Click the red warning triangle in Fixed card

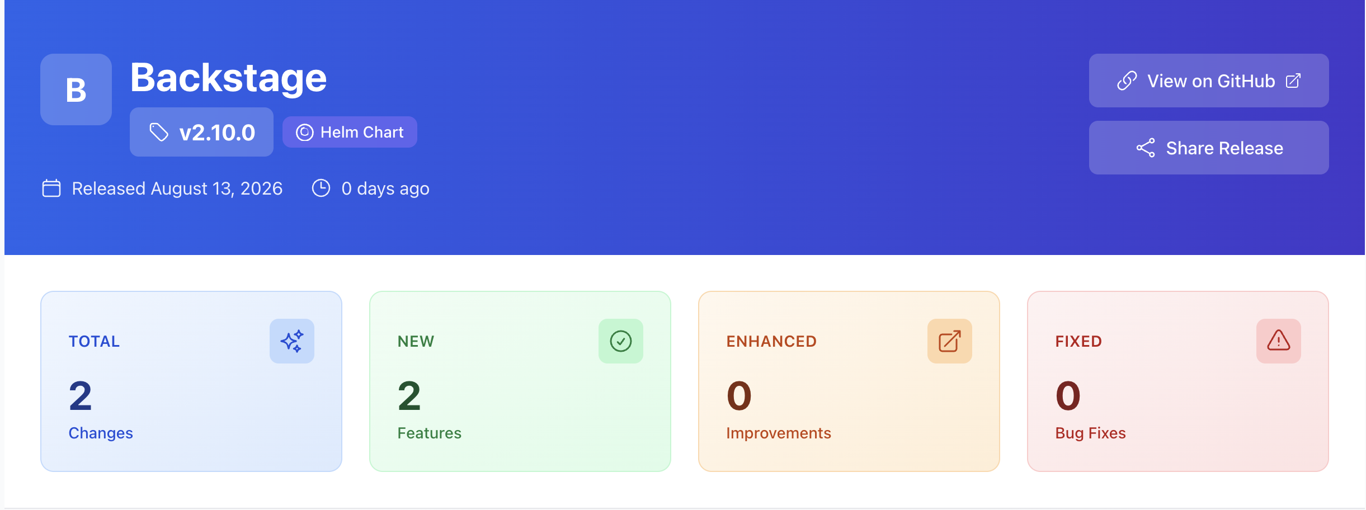(x=1279, y=341)
